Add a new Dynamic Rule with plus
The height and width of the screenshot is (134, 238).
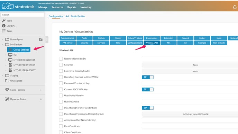[x=41, y=99]
